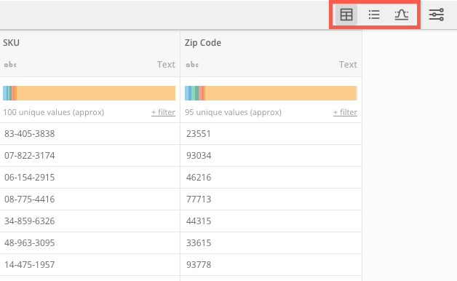Select SKU cell 08-775-4416
This screenshot has width=457, height=281.
point(90,199)
